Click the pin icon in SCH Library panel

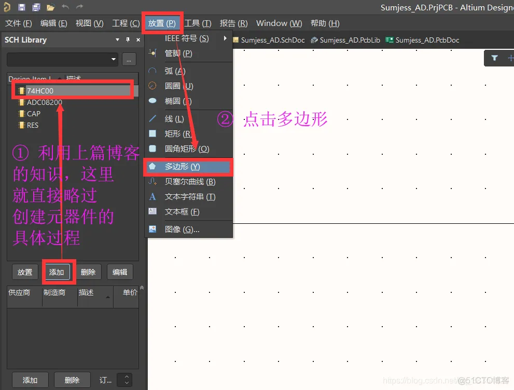128,39
